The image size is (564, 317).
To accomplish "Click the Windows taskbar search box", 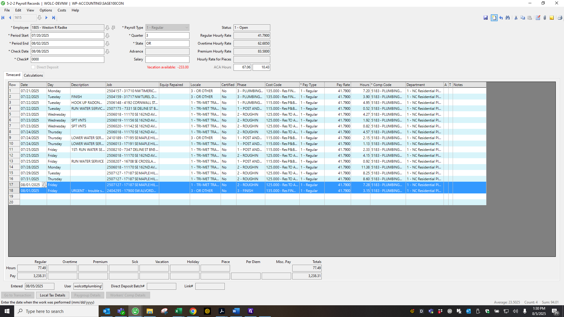I will (56, 311).
